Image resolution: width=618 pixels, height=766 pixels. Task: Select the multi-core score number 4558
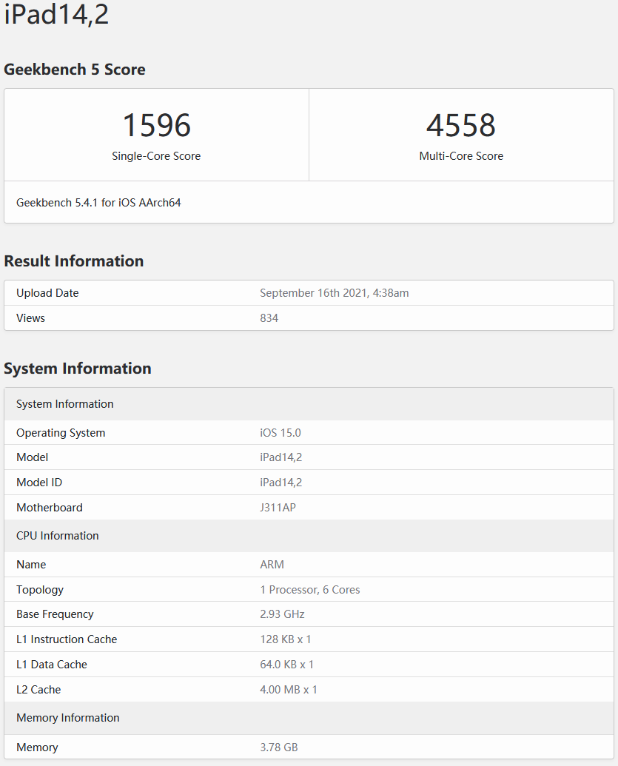click(x=460, y=125)
